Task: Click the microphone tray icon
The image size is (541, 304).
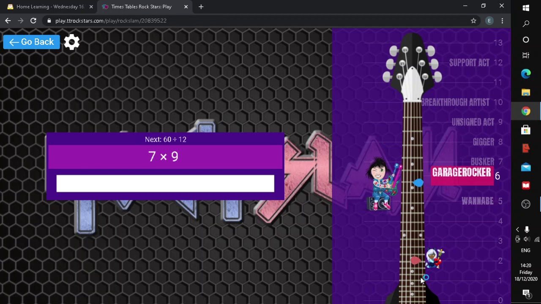Action: pyautogui.click(x=527, y=230)
